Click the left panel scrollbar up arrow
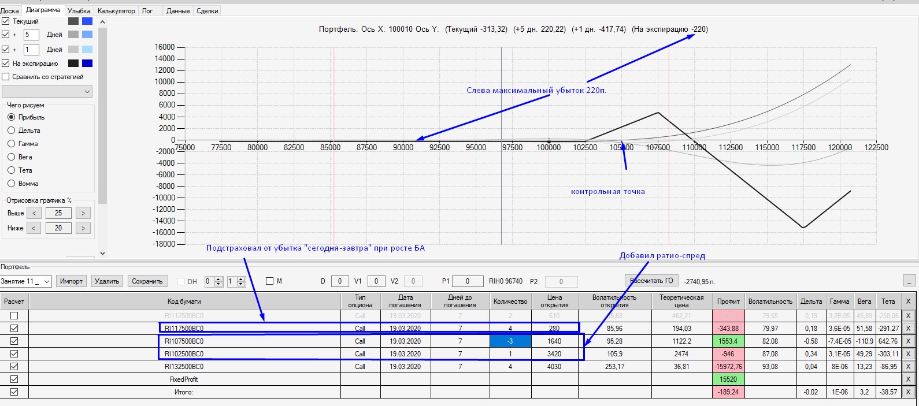This screenshot has width=919, height=406. 102,22
